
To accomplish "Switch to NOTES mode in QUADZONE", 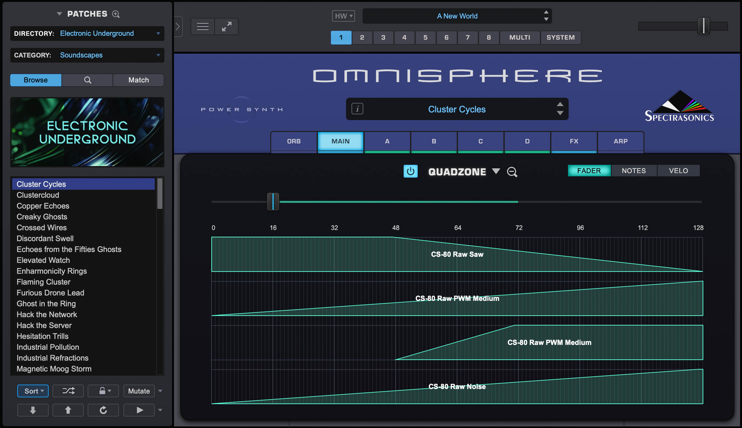I will [x=634, y=171].
